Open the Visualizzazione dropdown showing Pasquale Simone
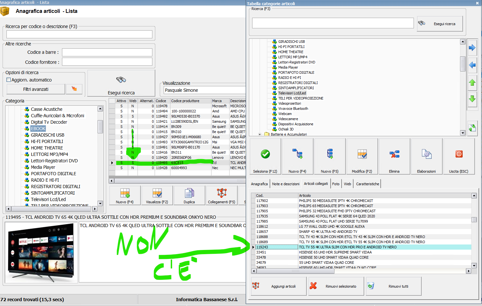This screenshot has height=306, width=482. point(205,90)
